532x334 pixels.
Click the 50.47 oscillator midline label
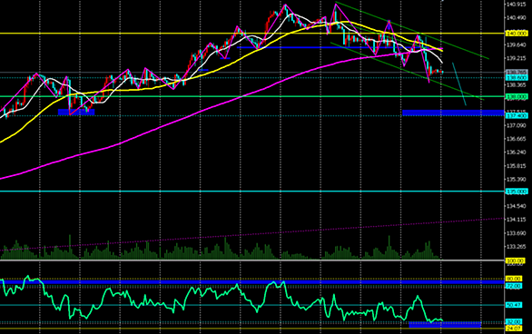(x=513, y=305)
